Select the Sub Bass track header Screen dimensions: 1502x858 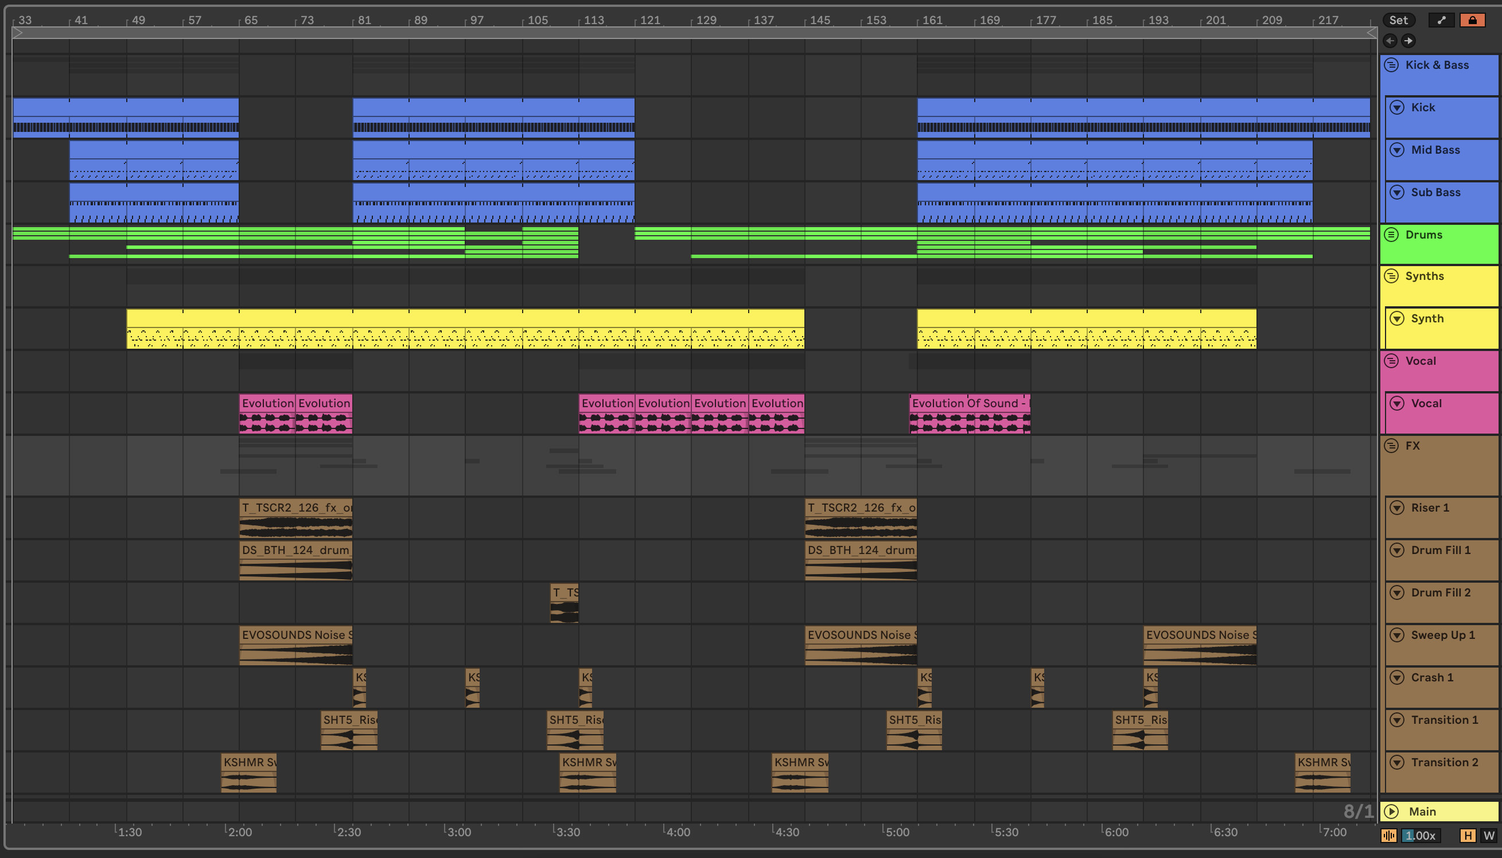pyautogui.click(x=1435, y=192)
